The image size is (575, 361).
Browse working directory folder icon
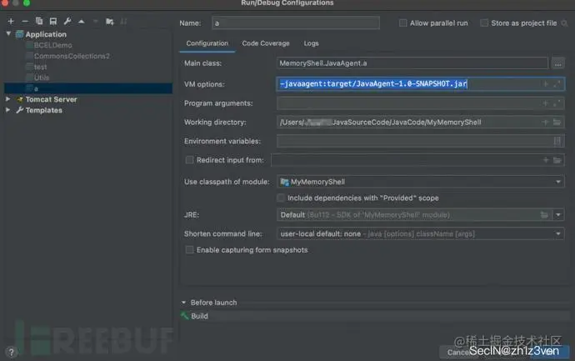click(x=557, y=123)
